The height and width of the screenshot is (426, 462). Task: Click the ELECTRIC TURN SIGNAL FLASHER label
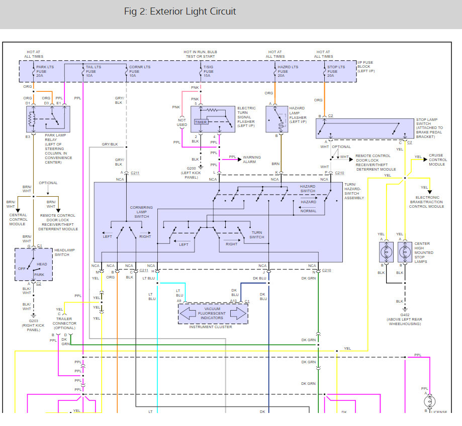pos(246,117)
